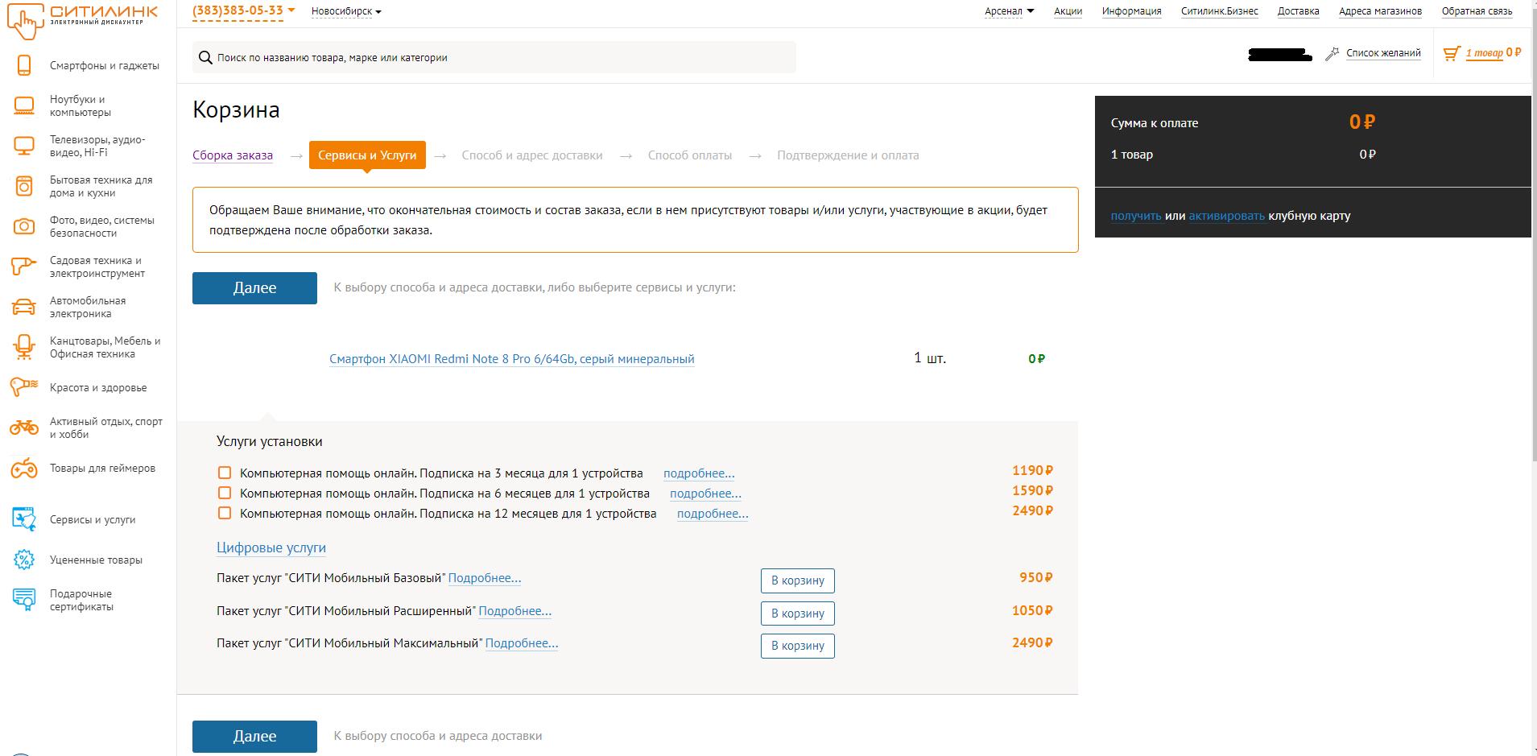
Task: Open the bicycle icon for active leisure
Action: coord(24,428)
